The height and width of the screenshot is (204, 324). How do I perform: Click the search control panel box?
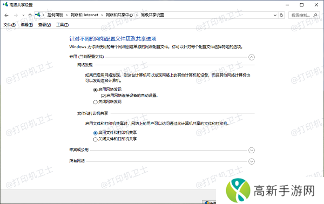click(303, 15)
